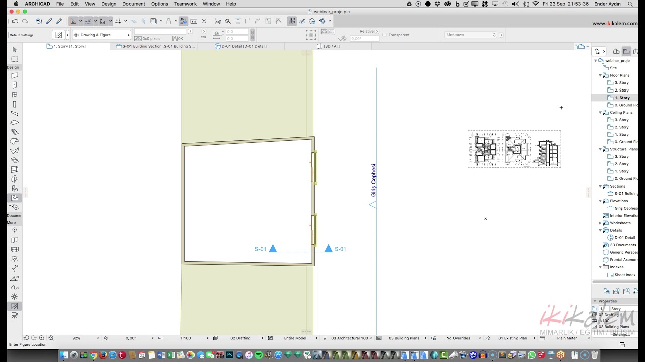
Task: Select the Camera tool
Action: click(x=14, y=315)
